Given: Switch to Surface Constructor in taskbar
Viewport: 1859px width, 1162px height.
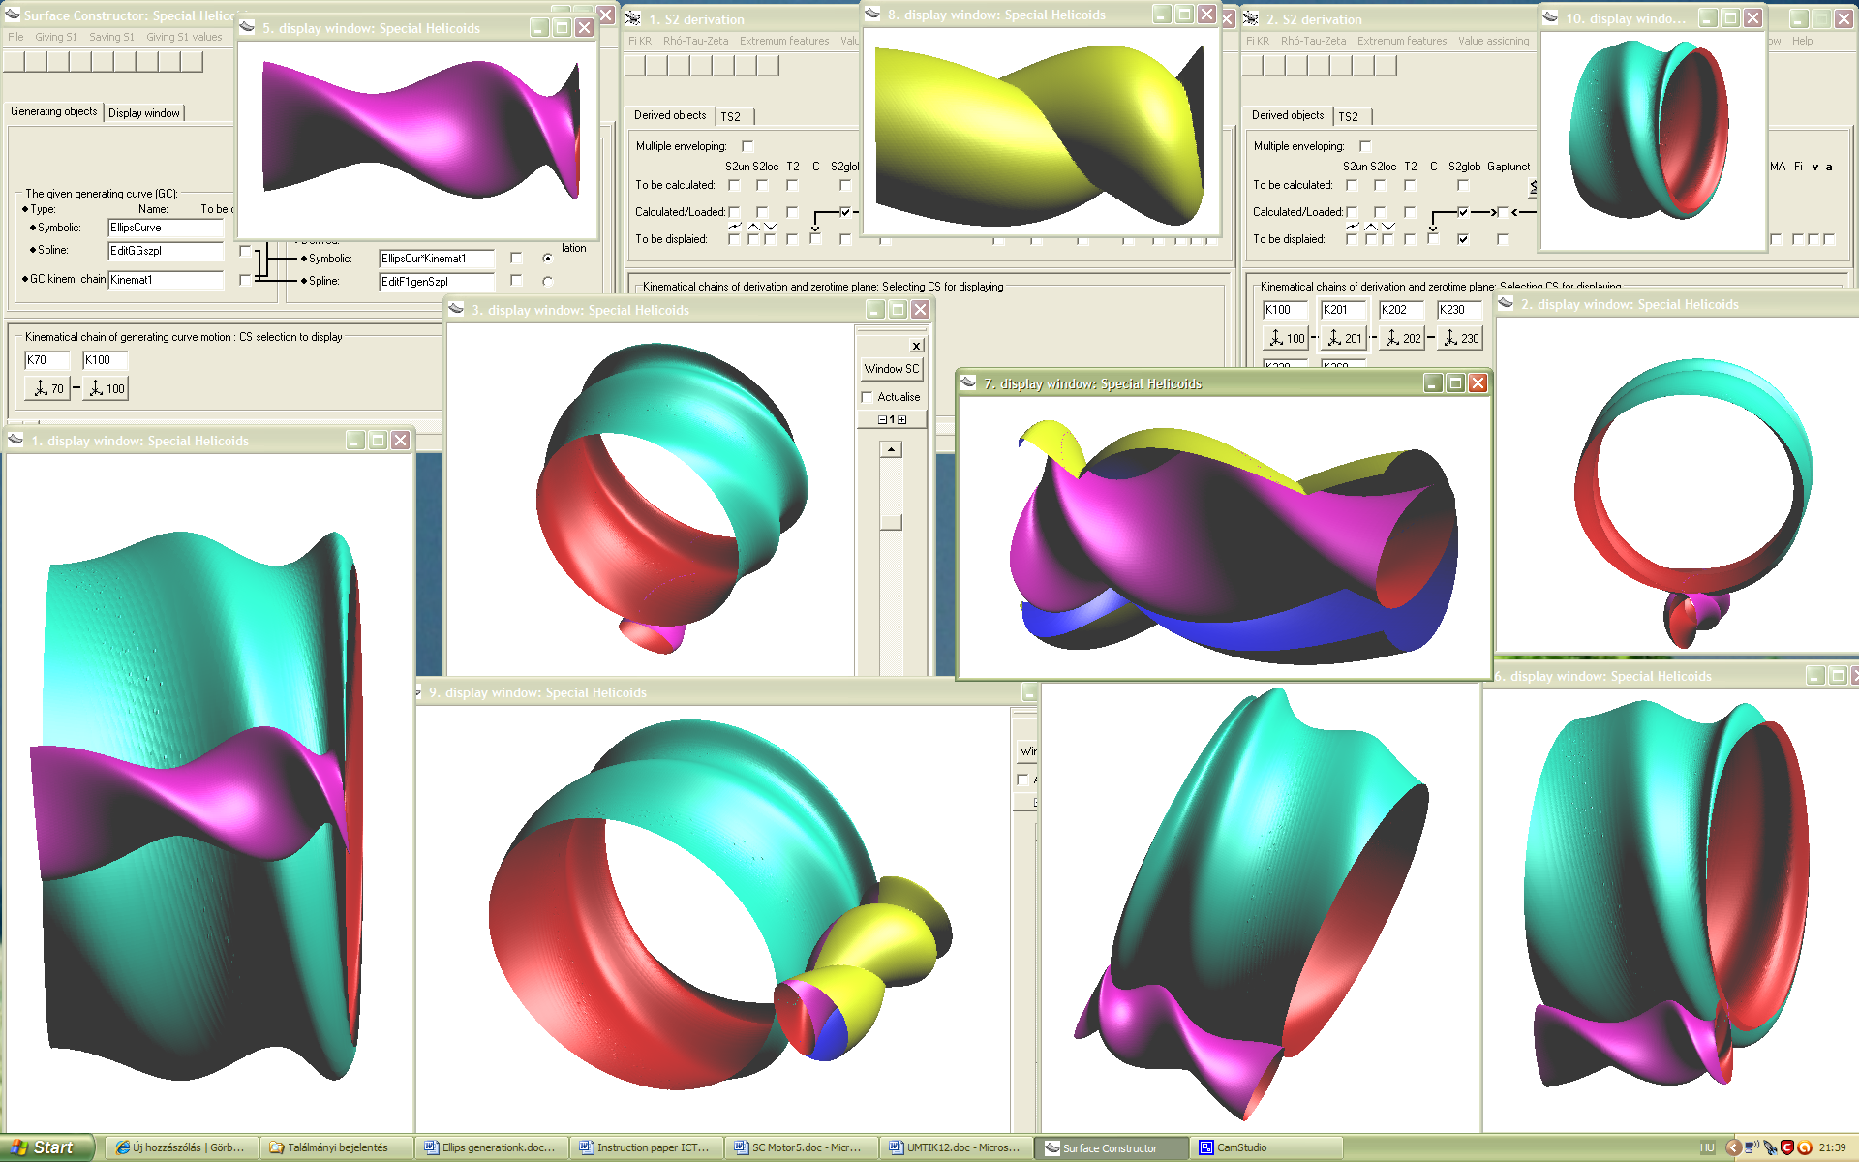Looking at the screenshot, I should pyautogui.click(x=1110, y=1147).
